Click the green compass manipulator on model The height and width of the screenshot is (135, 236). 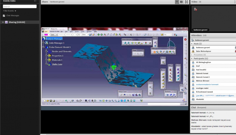(x=114, y=67)
